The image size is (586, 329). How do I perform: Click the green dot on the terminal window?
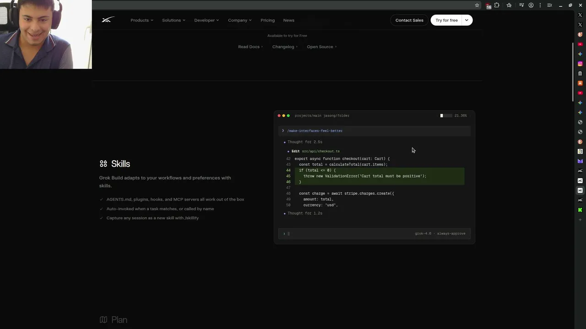[288, 116]
